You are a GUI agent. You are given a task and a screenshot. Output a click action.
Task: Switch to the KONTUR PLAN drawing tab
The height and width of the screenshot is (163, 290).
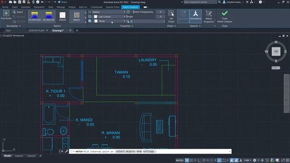pos(37,30)
